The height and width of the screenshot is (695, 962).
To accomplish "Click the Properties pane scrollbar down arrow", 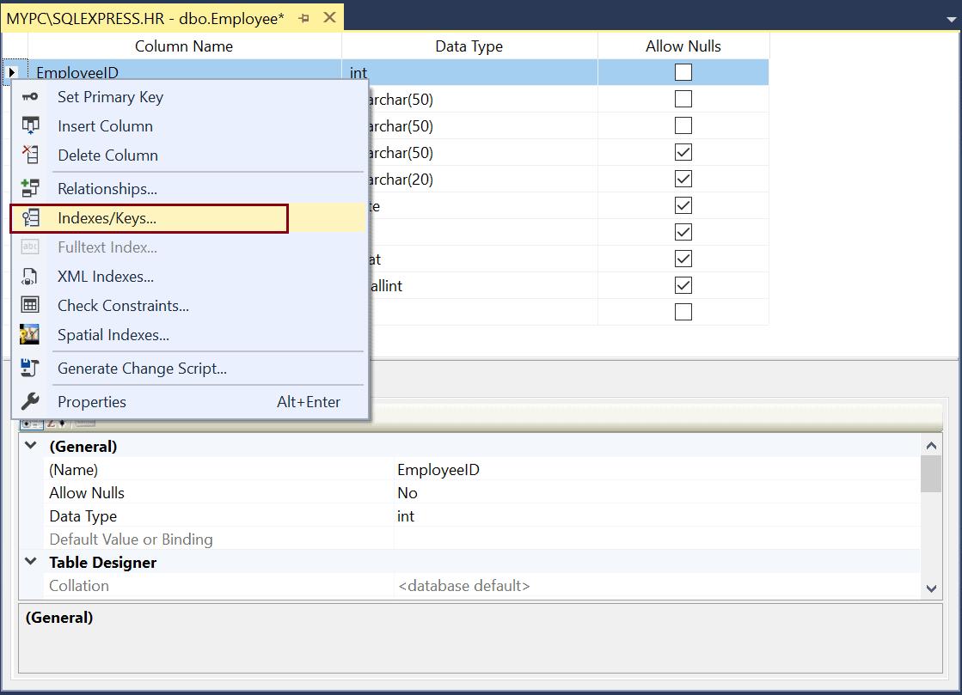I will [x=932, y=588].
